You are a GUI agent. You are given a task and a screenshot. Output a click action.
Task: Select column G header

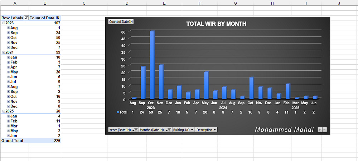tap(236, 3)
